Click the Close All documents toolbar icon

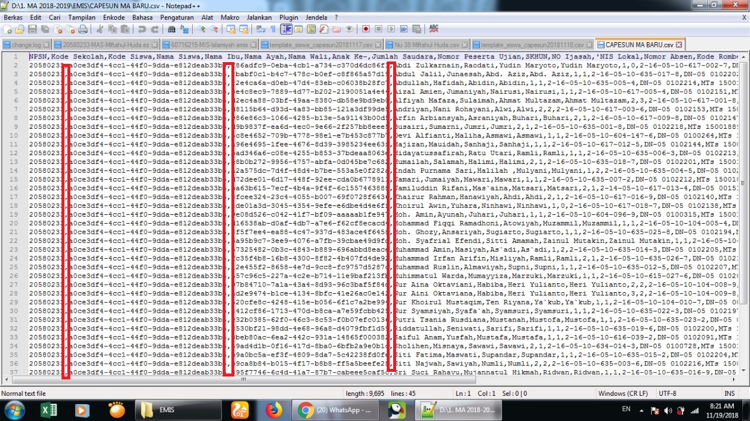(x=70, y=29)
